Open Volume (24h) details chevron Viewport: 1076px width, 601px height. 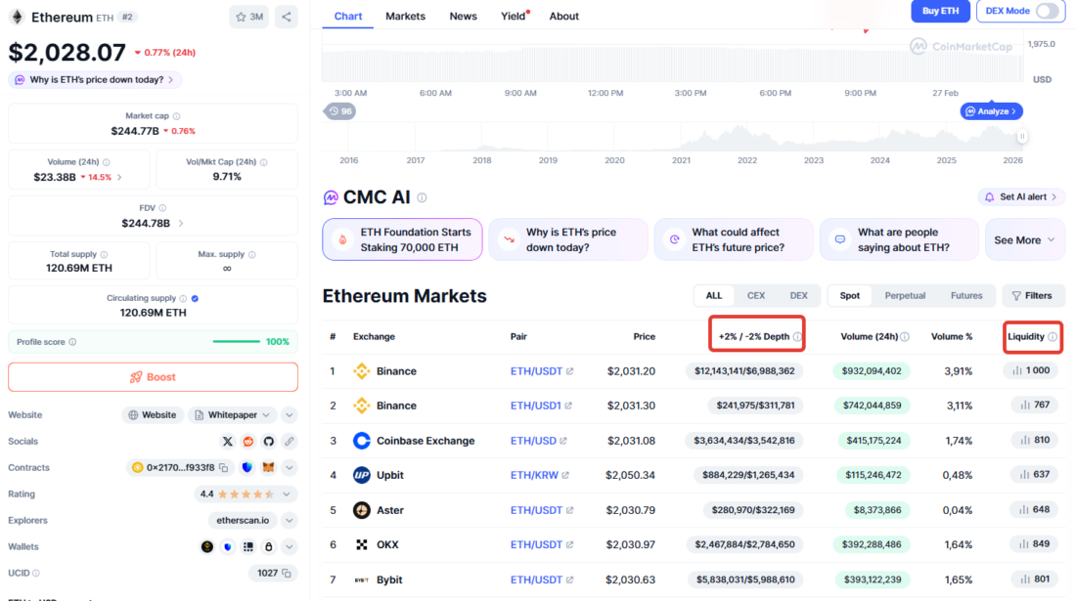tap(119, 178)
